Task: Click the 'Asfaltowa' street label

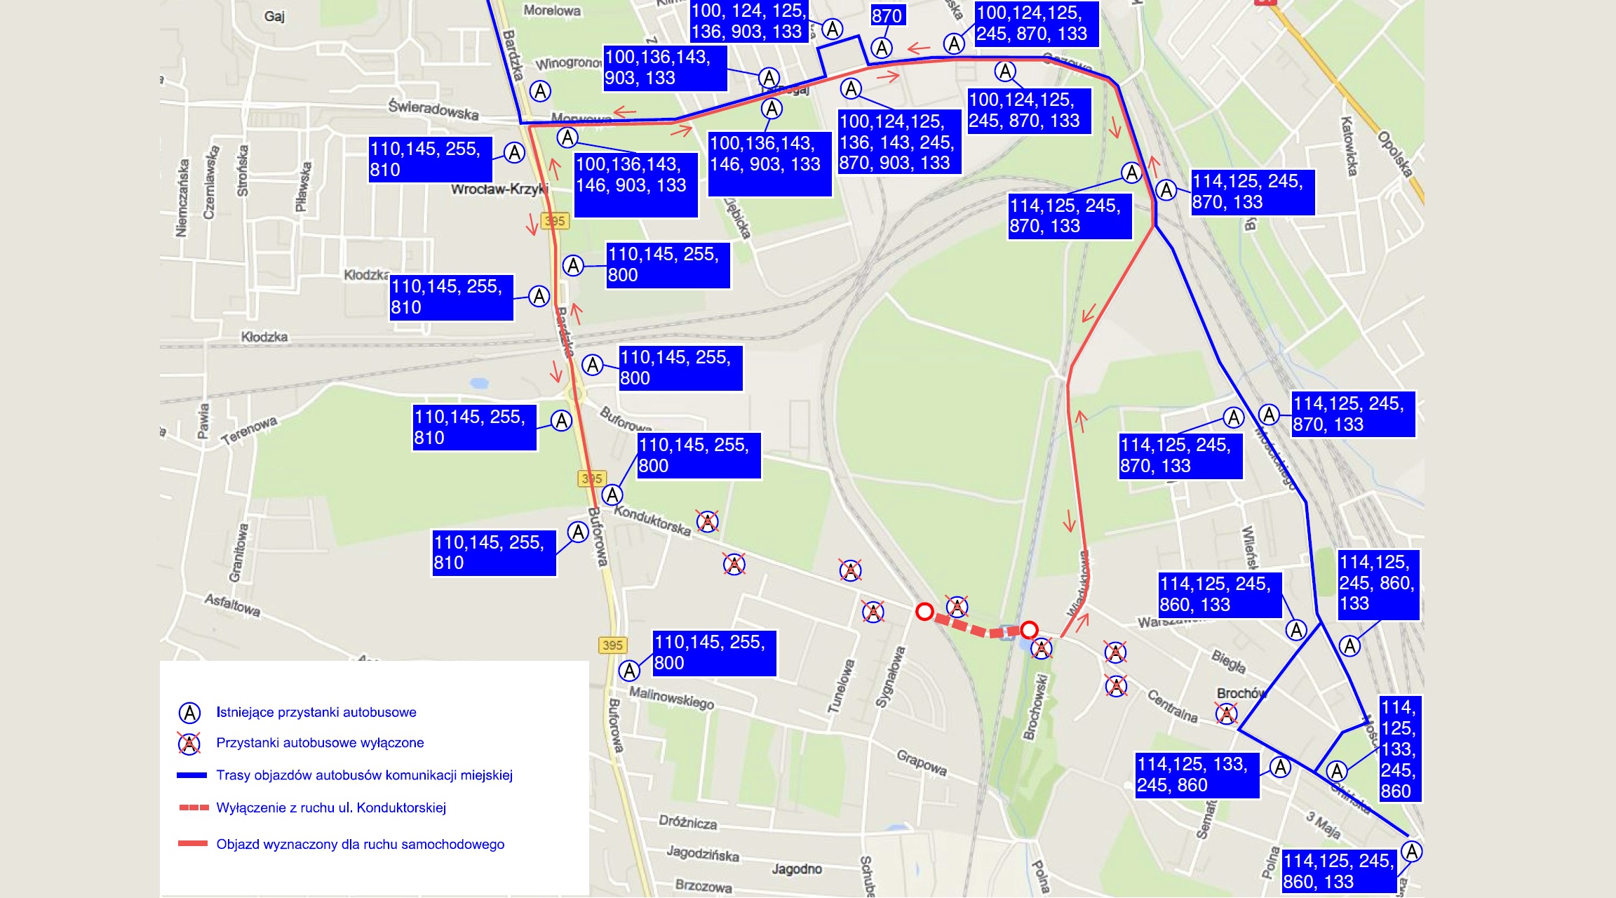Action: coord(233,605)
